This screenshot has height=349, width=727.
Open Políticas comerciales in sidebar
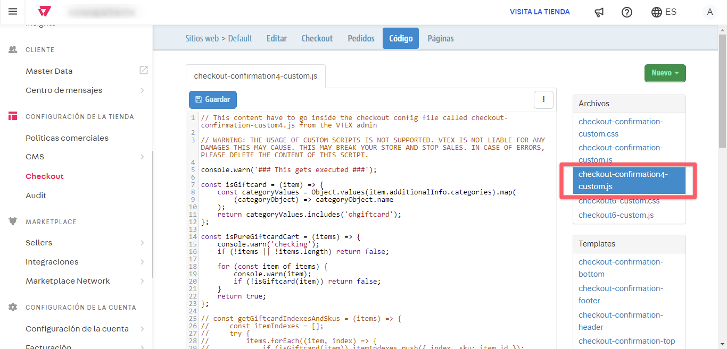point(67,138)
